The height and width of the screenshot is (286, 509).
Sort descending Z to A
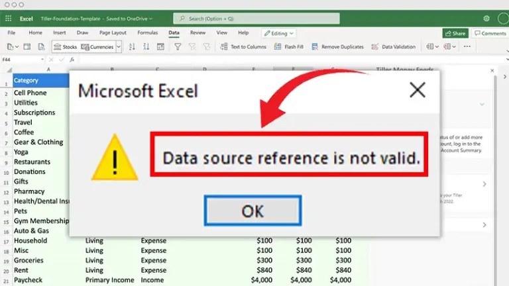click(x=146, y=47)
